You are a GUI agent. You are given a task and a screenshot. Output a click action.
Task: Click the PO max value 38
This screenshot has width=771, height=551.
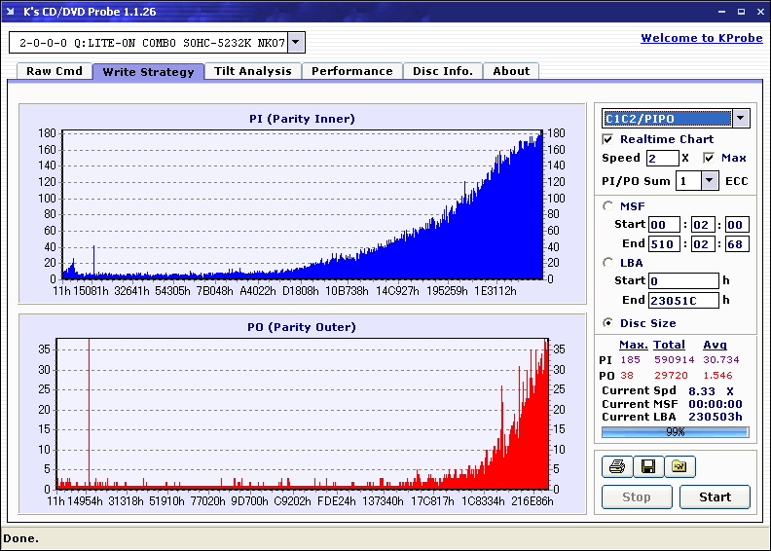pyautogui.click(x=627, y=376)
